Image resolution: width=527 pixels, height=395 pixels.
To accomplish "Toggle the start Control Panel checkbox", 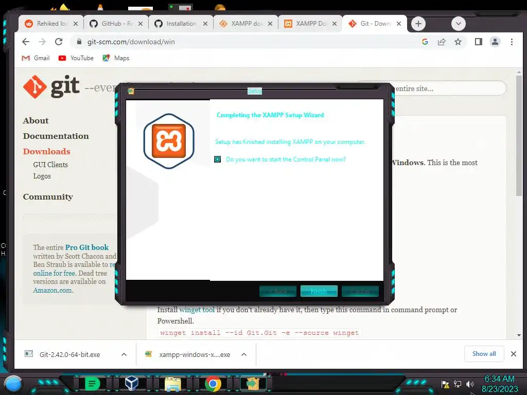I will coord(218,159).
